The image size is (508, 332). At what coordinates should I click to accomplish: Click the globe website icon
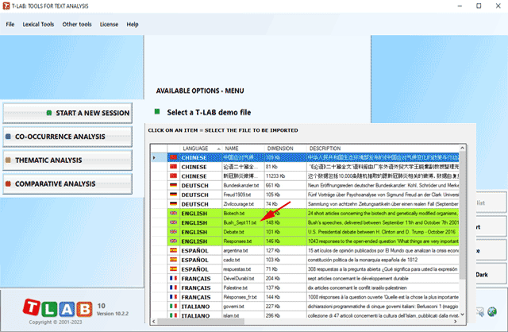pos(492,311)
